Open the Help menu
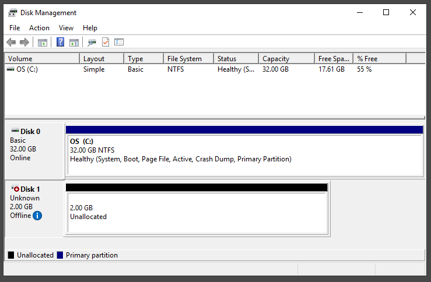The height and width of the screenshot is (282, 431). (90, 28)
